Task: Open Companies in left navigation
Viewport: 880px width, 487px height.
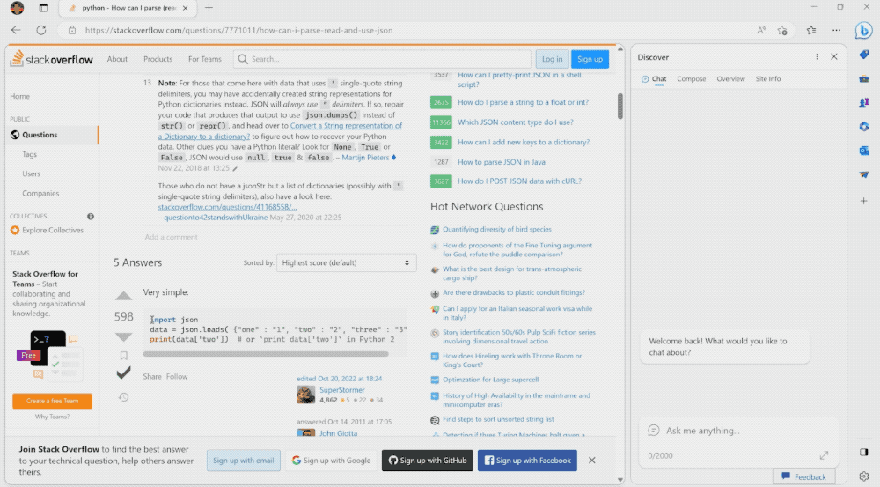Action: tap(40, 193)
